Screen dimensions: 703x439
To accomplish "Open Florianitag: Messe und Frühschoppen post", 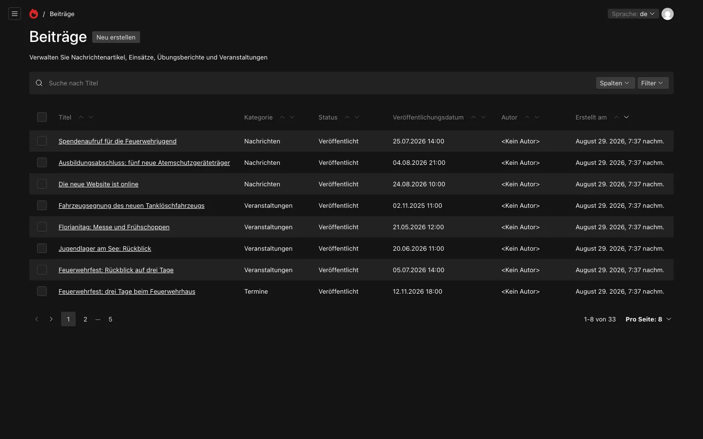I will [114, 227].
